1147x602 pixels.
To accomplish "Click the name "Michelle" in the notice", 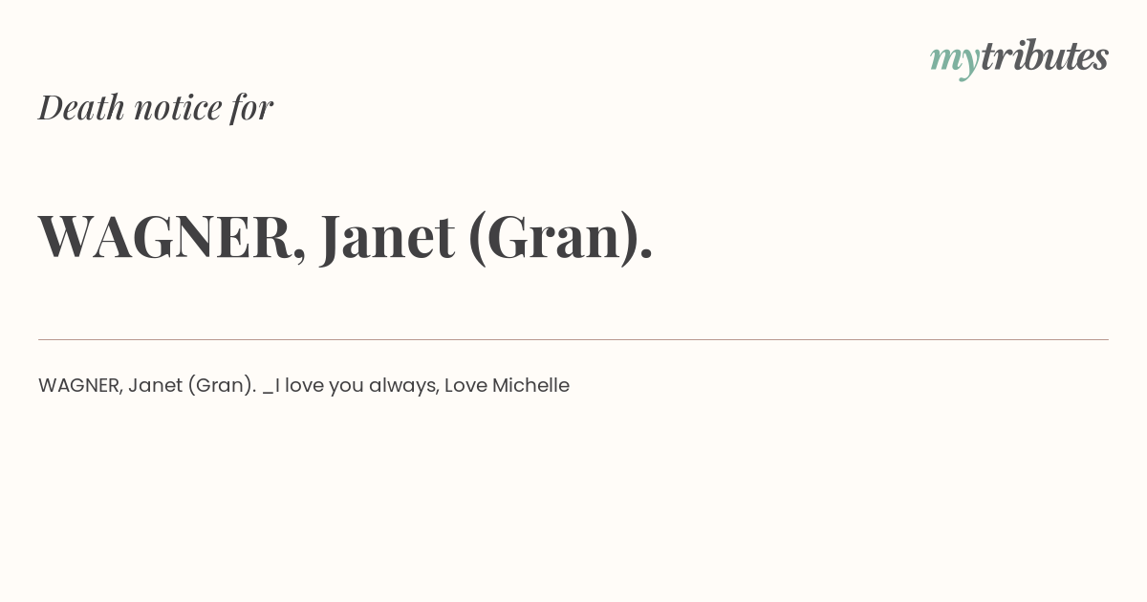I will point(530,385).
